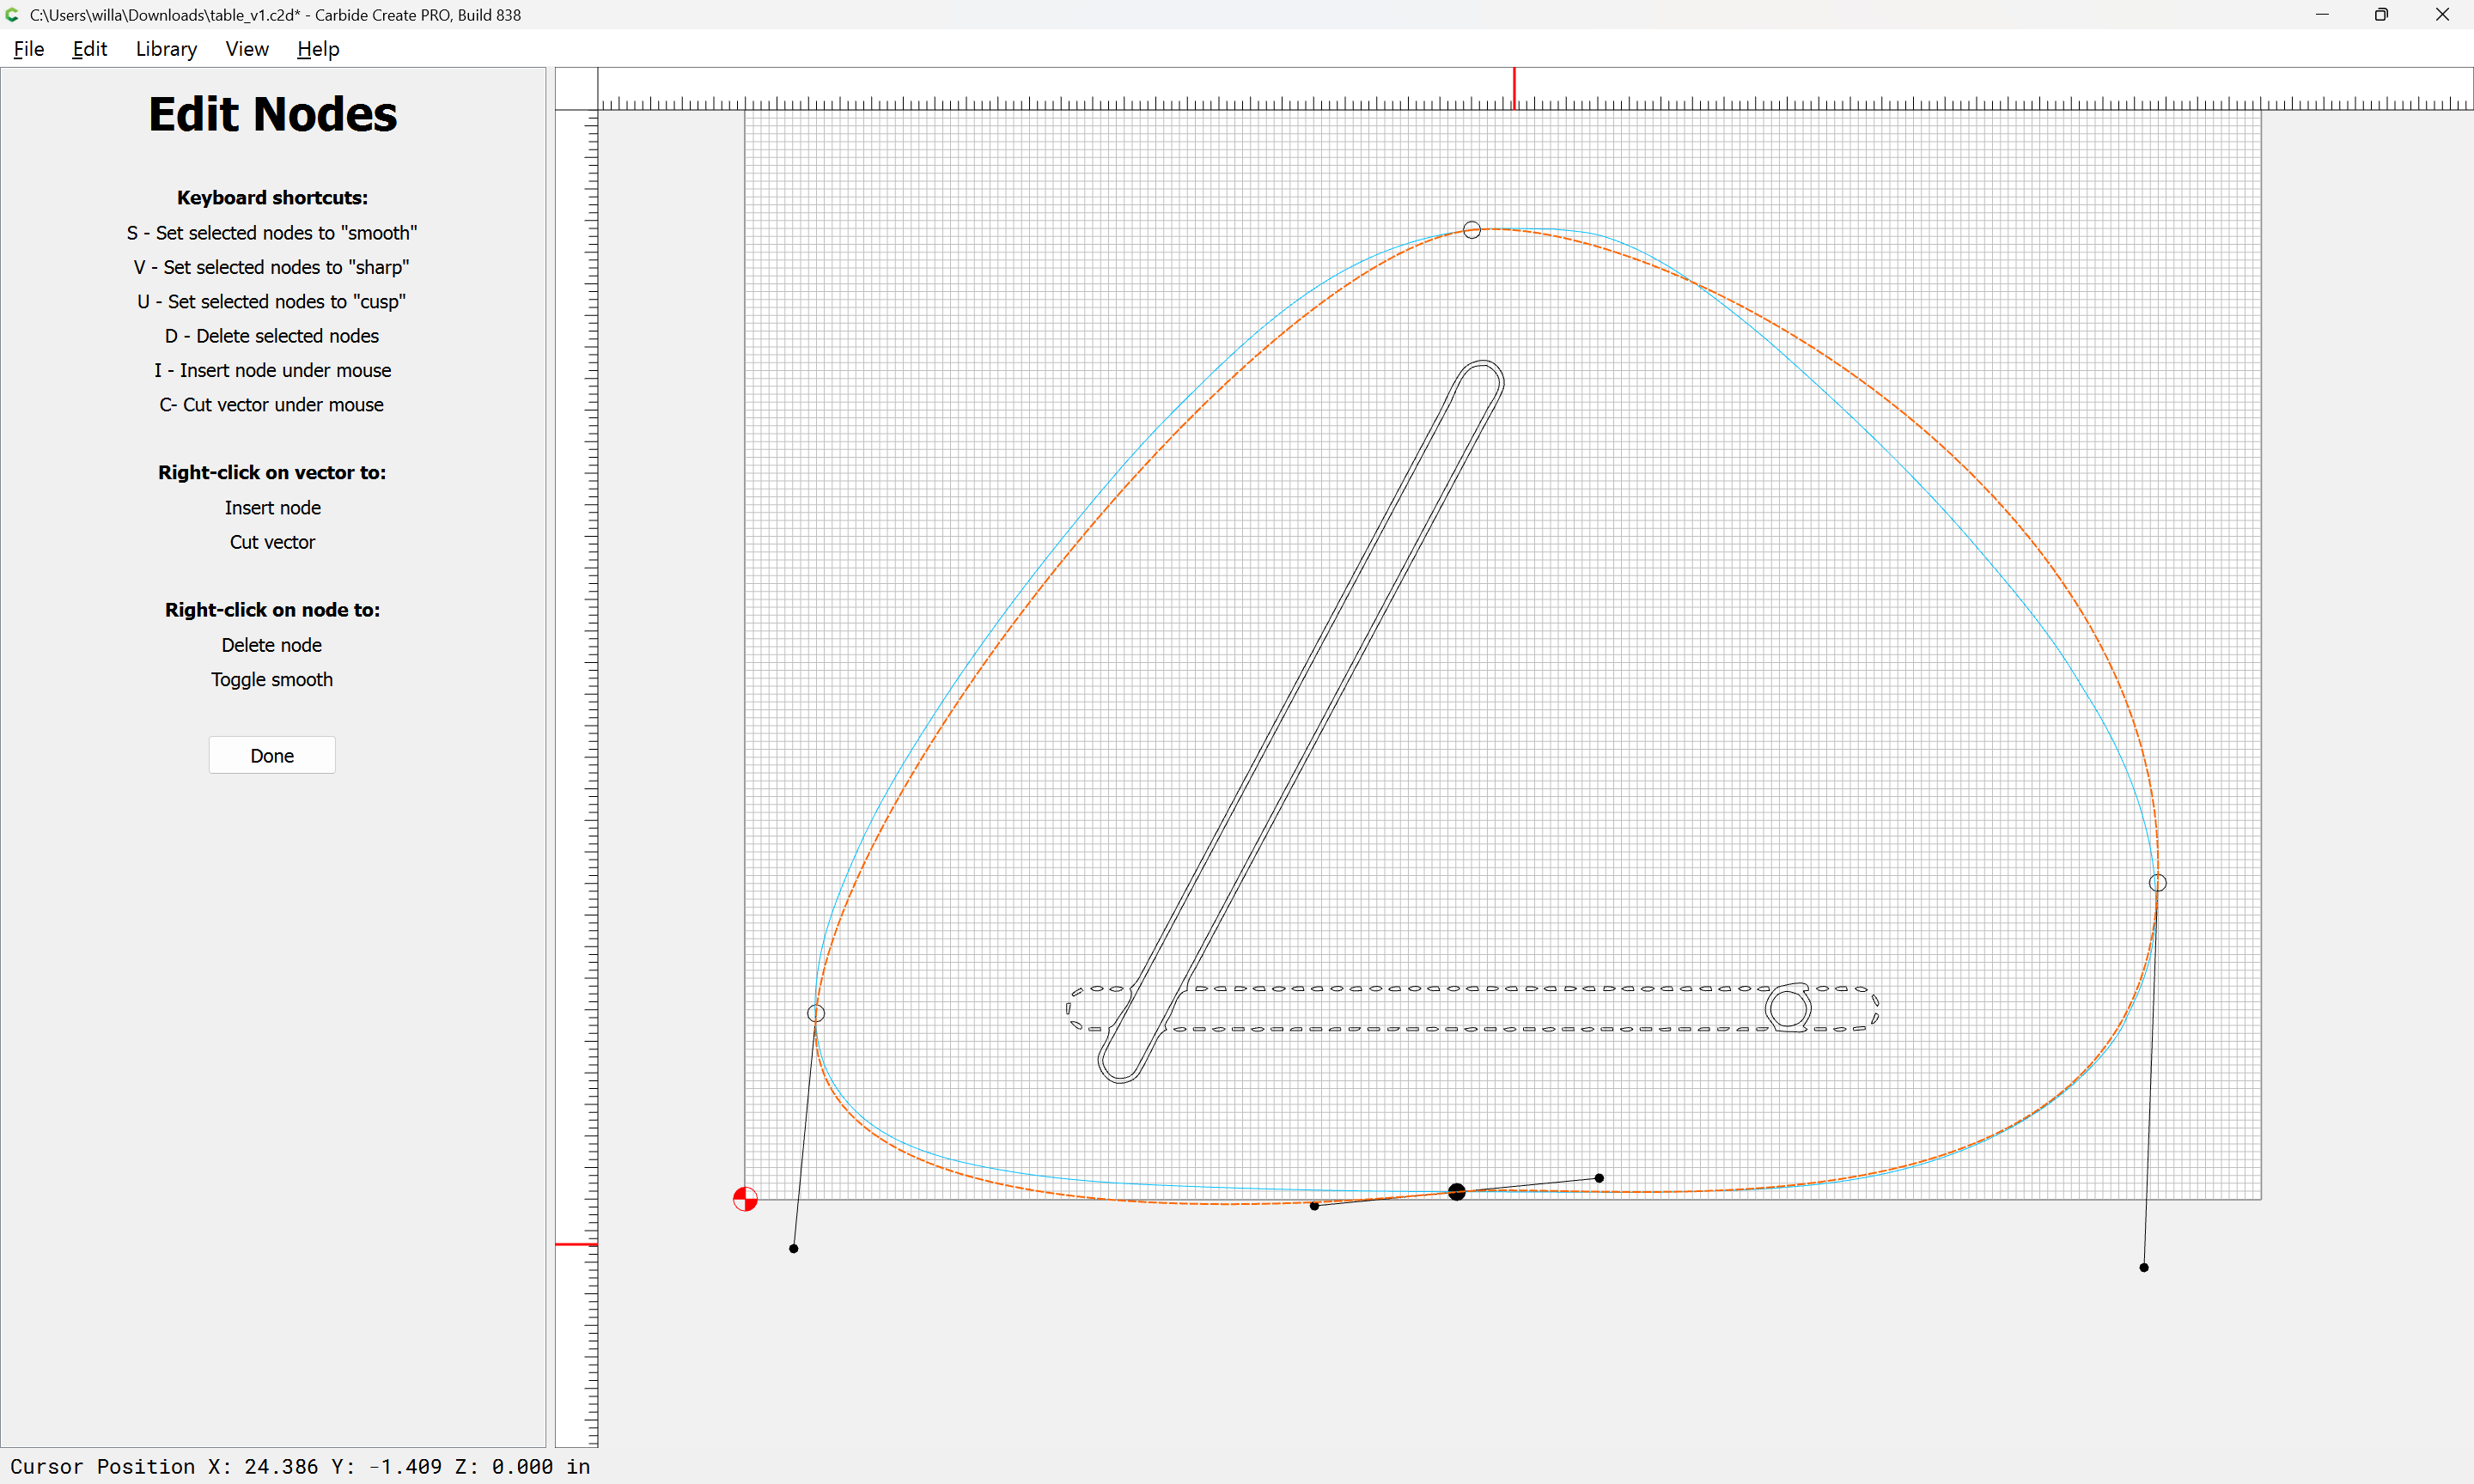Click the selected node's right bezier handle

coord(1599,1178)
